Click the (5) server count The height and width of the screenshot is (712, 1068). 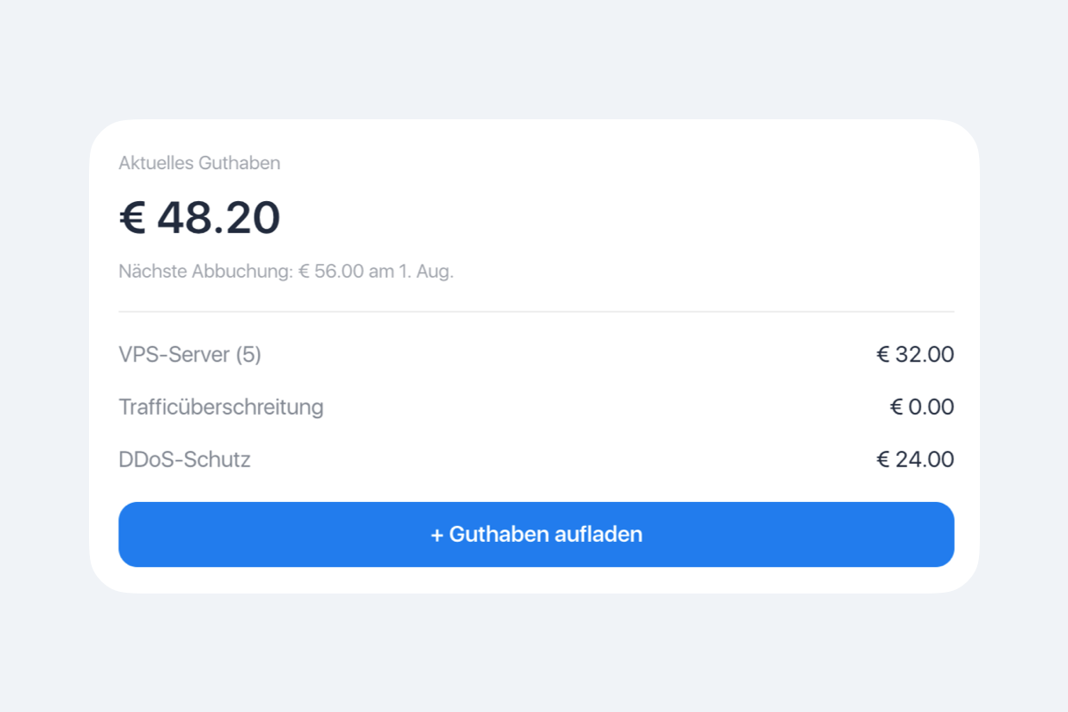click(x=248, y=355)
